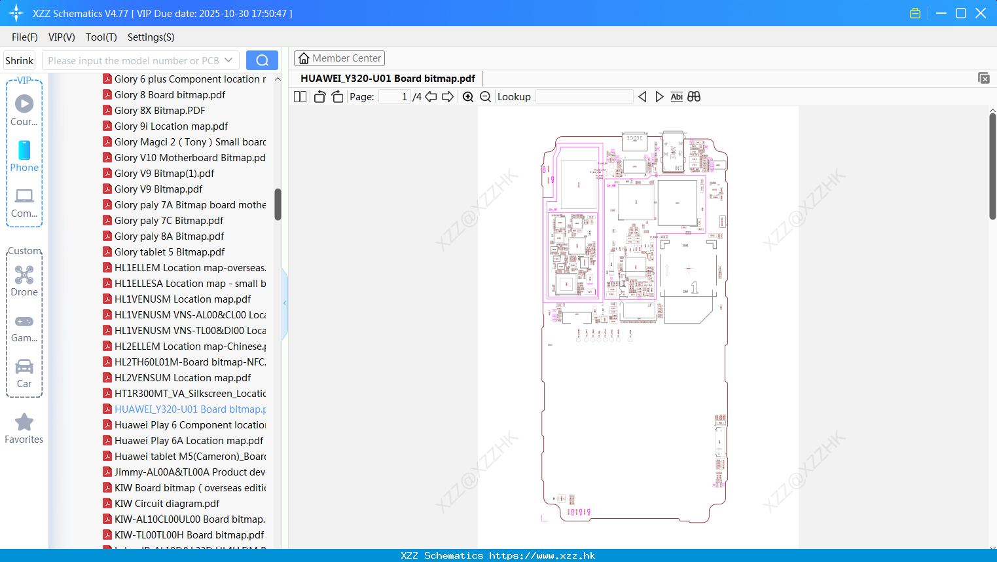This screenshot has height=562, width=997.
Task: Expand the model number dropdown arrow
Action: 228,60
